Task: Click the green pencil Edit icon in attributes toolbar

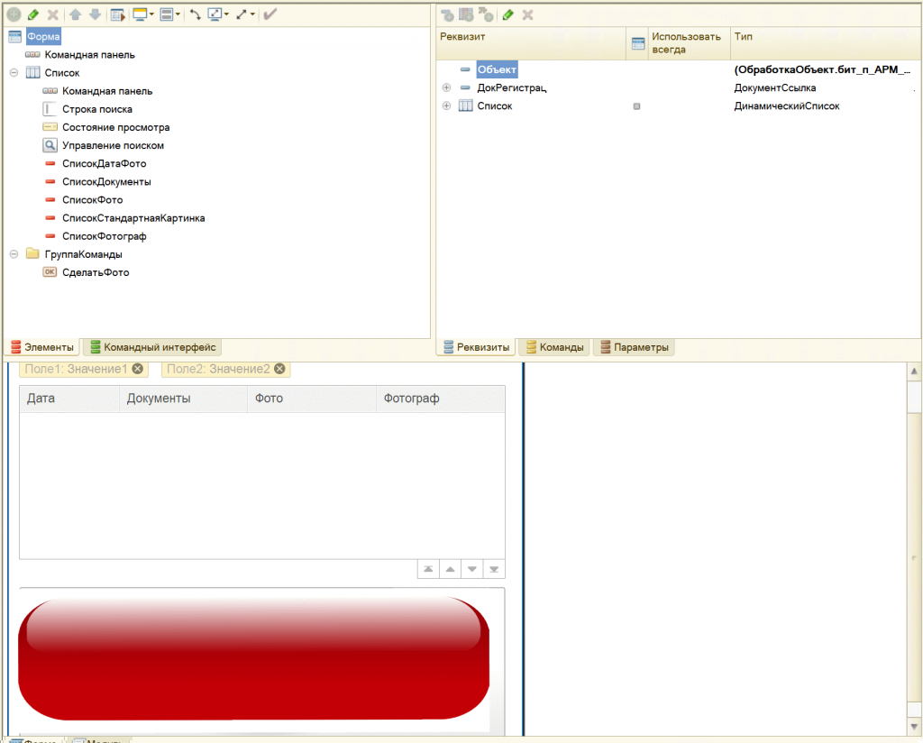Action: coord(508,14)
